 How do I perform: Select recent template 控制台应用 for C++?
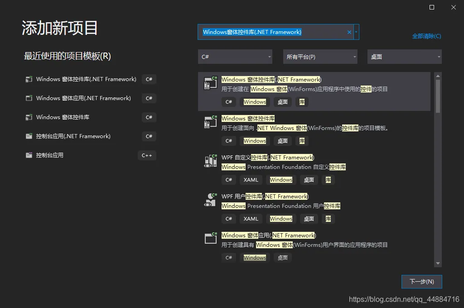[50, 155]
